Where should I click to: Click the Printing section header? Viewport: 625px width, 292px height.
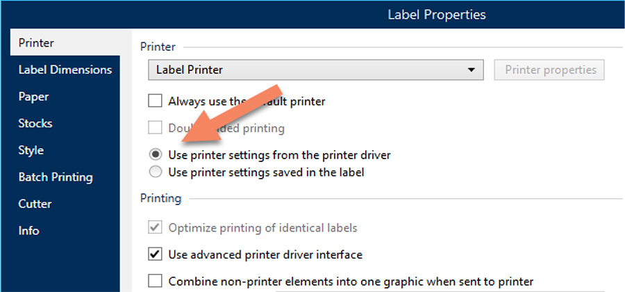click(160, 198)
